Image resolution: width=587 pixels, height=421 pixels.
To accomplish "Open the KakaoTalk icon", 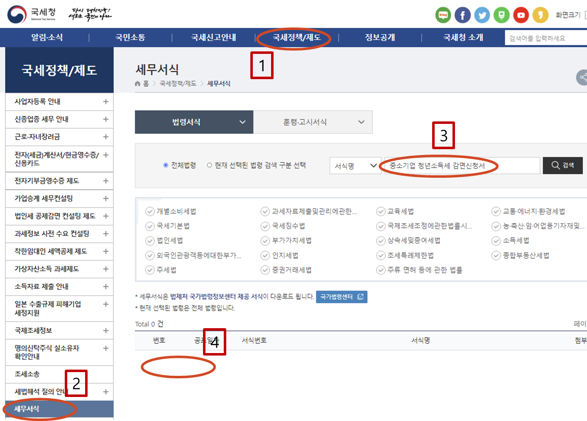I will (541, 15).
